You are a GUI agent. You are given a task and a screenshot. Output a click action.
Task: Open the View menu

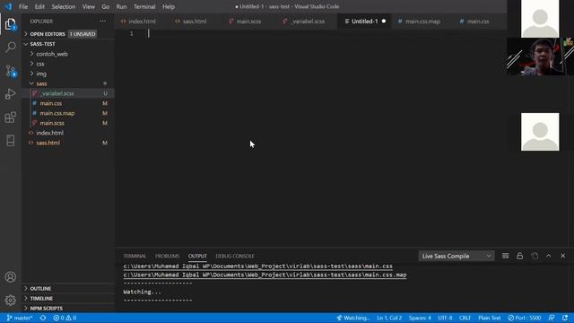tap(88, 6)
